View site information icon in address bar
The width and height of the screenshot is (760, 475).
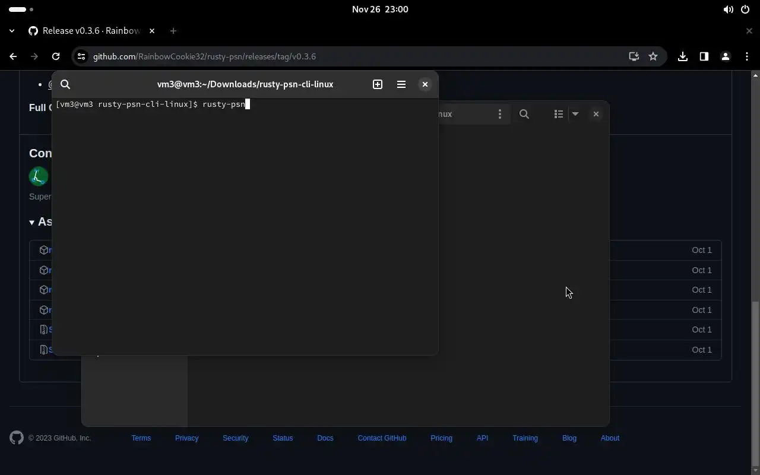pyautogui.click(x=81, y=56)
